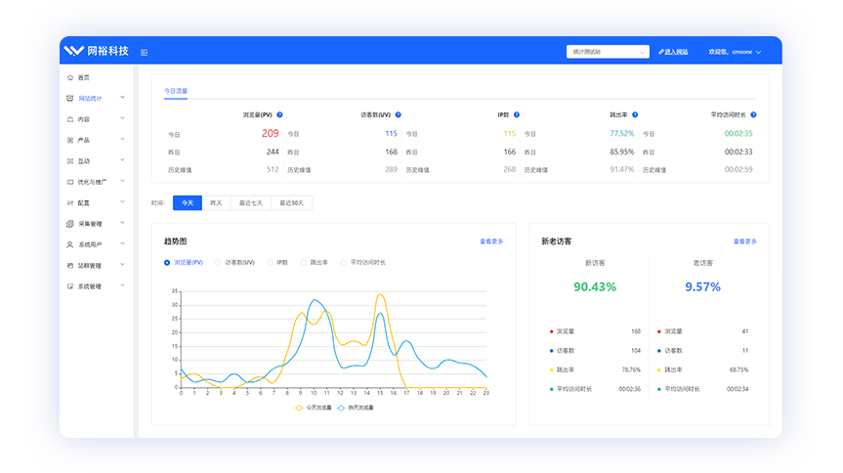Image resolution: width=843 pixels, height=473 pixels.
Task: Expand the 系统管理 chevron in the sidebar
Action: point(122,285)
